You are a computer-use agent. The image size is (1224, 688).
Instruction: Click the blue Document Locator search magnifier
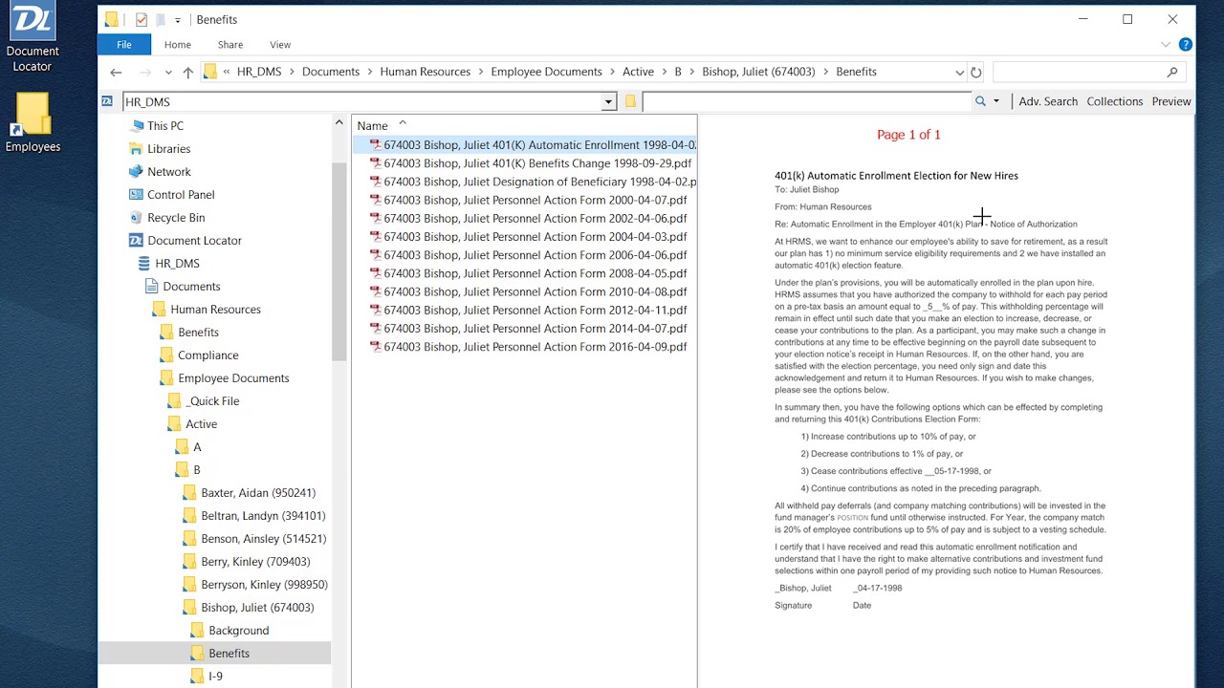[980, 101]
